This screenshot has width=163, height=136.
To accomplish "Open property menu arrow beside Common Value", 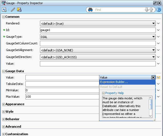I will click(158, 64).
